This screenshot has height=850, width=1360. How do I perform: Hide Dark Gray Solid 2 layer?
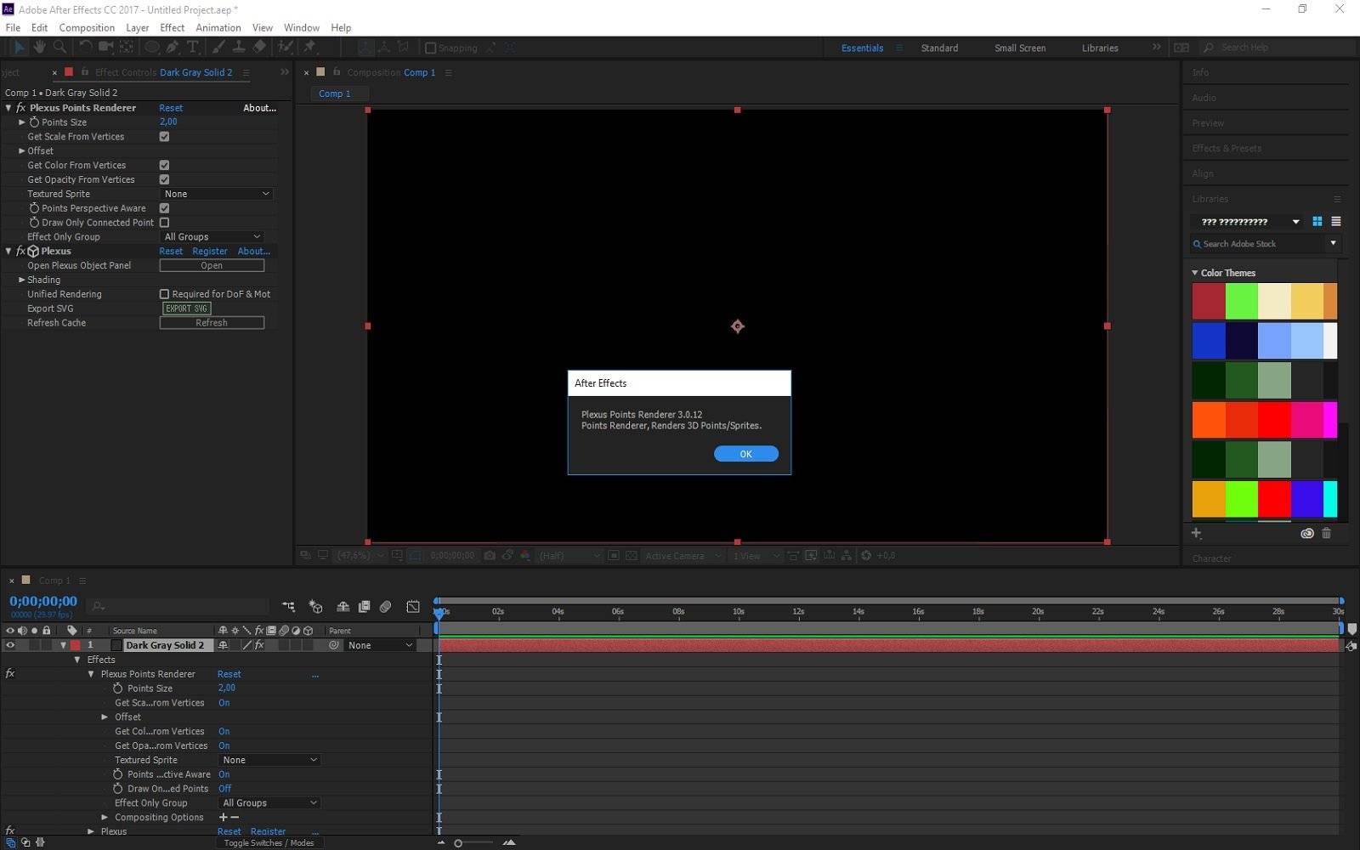pyautogui.click(x=10, y=645)
